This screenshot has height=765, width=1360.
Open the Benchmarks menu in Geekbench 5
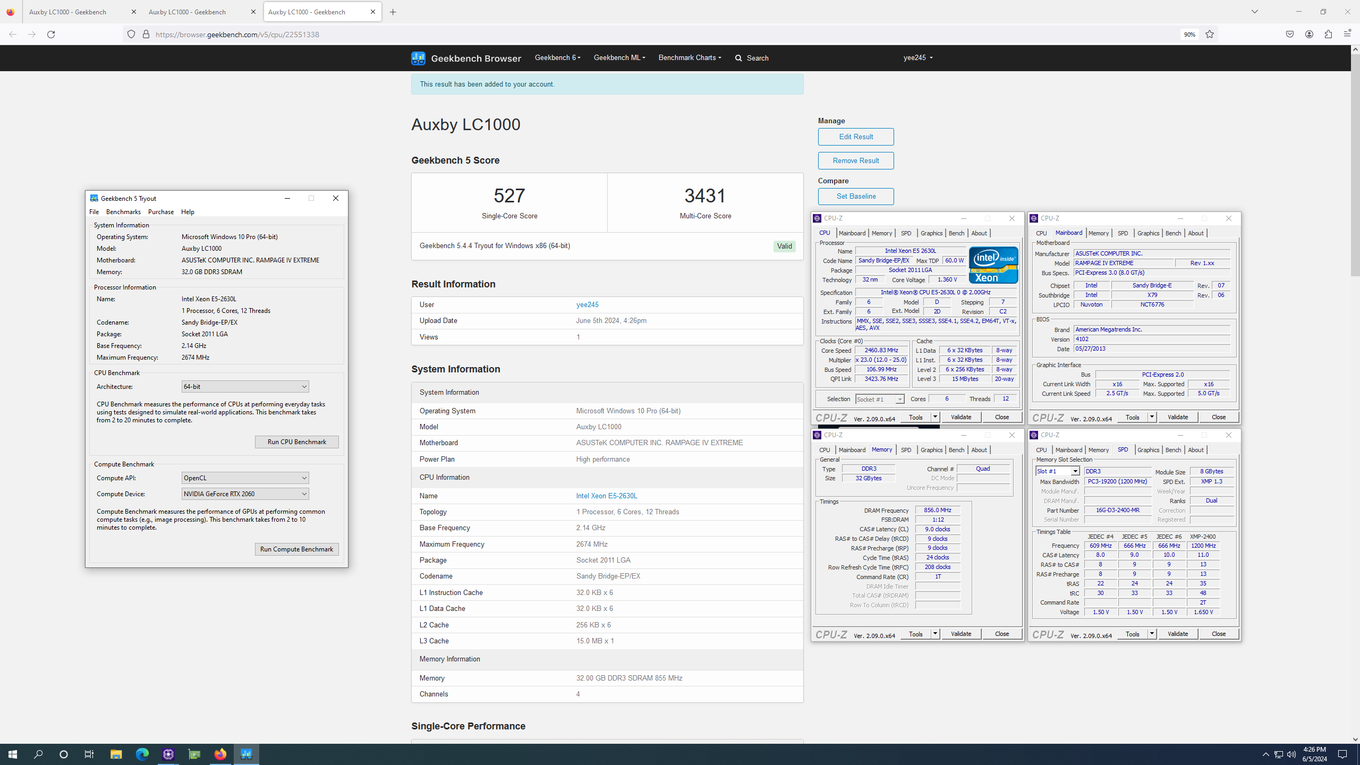coord(123,212)
